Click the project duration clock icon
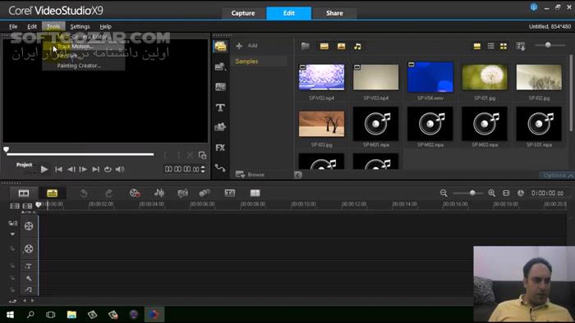Screen dimensions: 575x323 (x=521, y=193)
